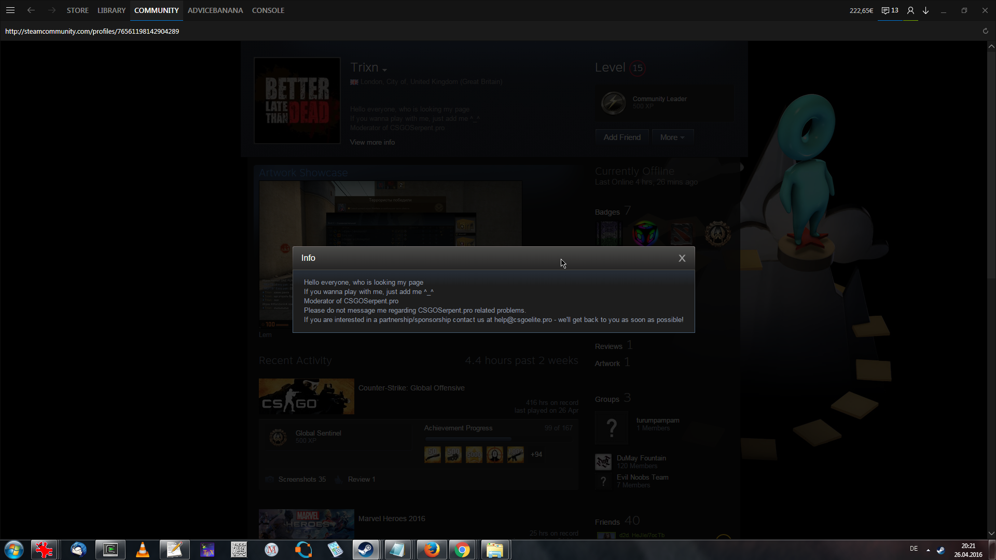Open the downloads arrow icon

[x=925, y=10]
